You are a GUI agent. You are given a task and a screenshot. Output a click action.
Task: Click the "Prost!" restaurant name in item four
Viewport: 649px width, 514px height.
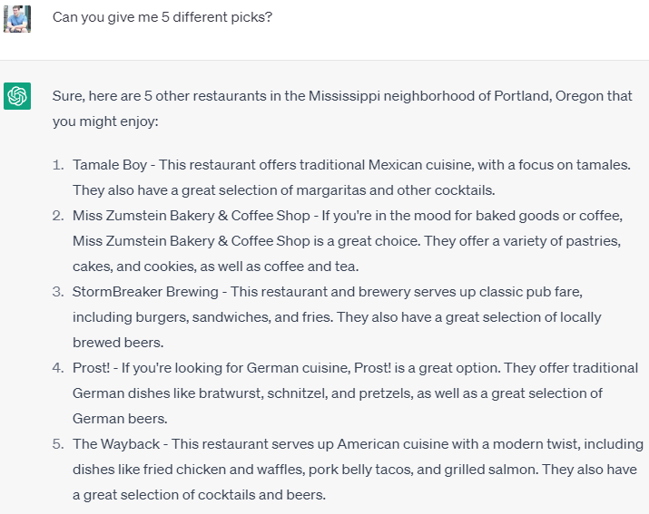click(x=92, y=368)
